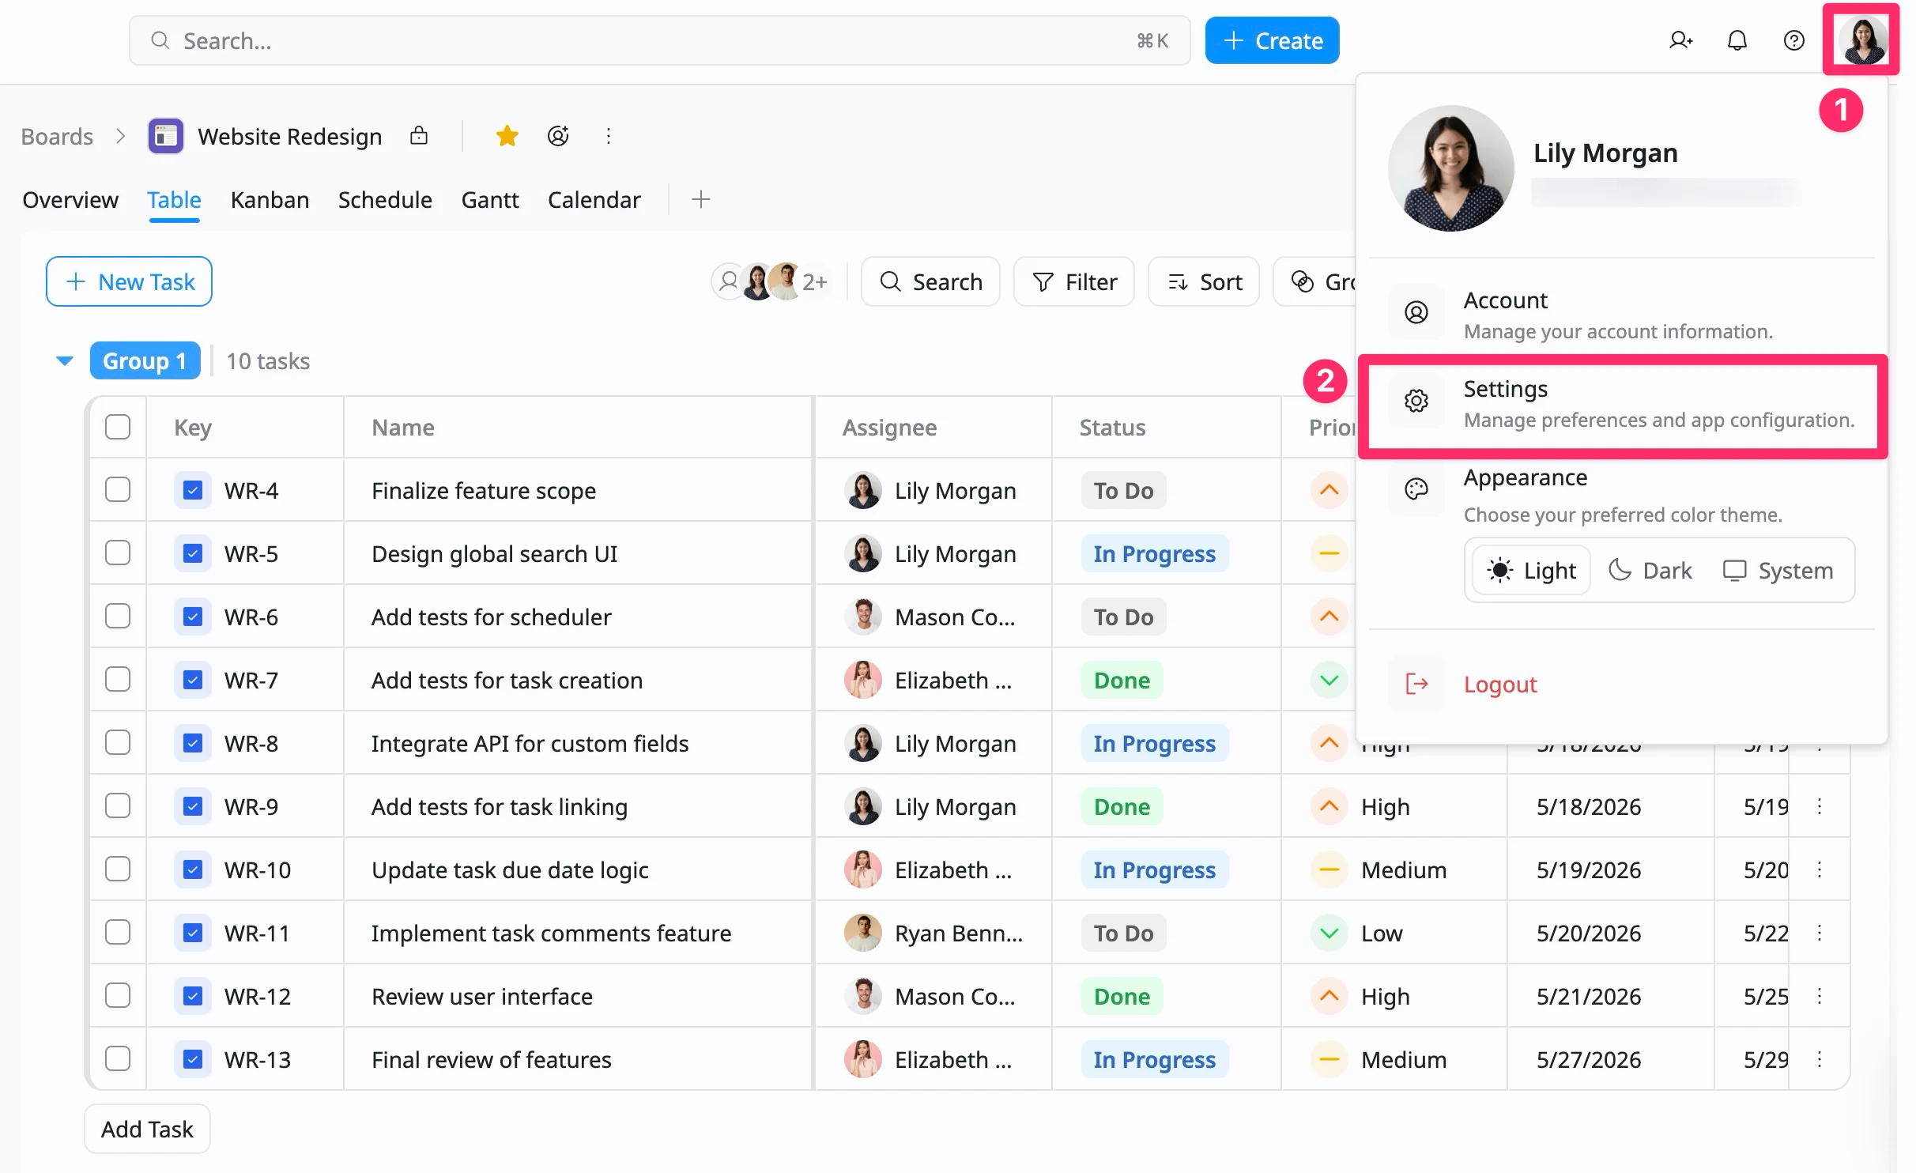The width and height of the screenshot is (1916, 1173).
Task: Click the medium priority icon on WR-5
Action: tap(1329, 553)
